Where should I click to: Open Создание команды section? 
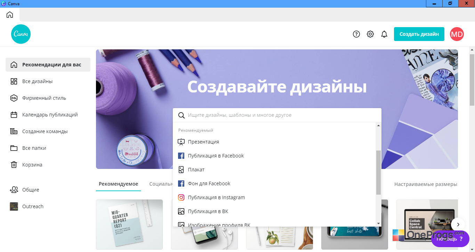(48, 131)
